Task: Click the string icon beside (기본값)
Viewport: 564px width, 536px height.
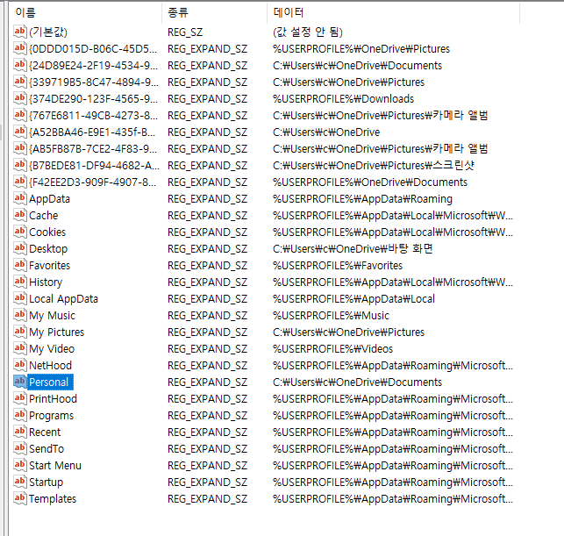Action: (x=20, y=32)
